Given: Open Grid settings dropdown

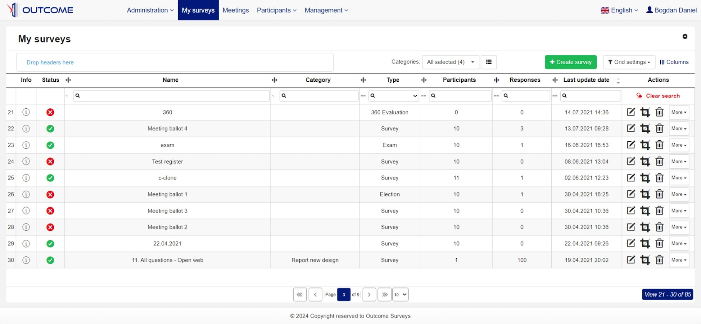Looking at the screenshot, I should (629, 62).
